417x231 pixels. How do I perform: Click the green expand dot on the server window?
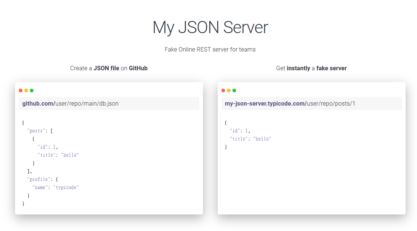tap(234, 90)
